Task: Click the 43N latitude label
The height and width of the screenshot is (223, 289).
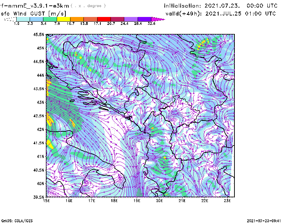Action: click(40, 102)
